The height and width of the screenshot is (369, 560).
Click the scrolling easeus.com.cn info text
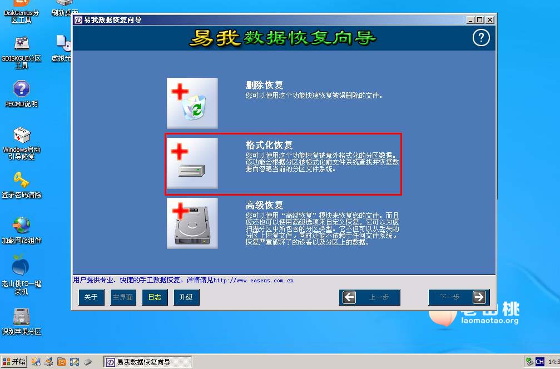(183, 280)
